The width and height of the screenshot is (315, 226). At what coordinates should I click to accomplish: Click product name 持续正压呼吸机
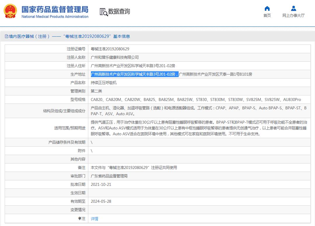coord(104,83)
